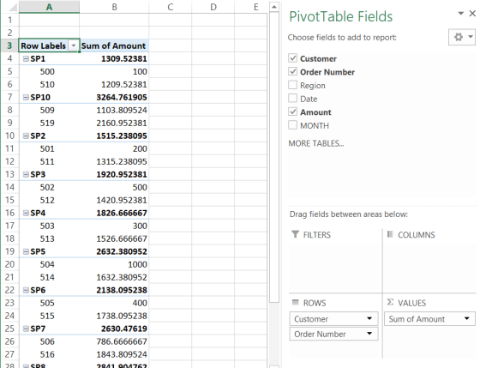
Task: Select order number 511 cell
Action: pyautogui.click(x=49, y=161)
